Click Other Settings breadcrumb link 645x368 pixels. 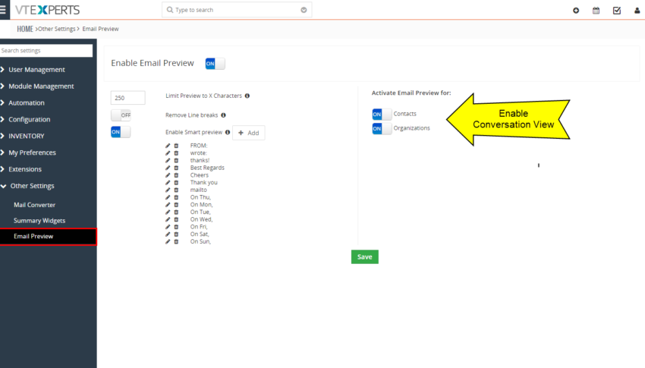click(57, 29)
